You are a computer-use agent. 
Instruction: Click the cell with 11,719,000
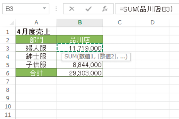80,48
